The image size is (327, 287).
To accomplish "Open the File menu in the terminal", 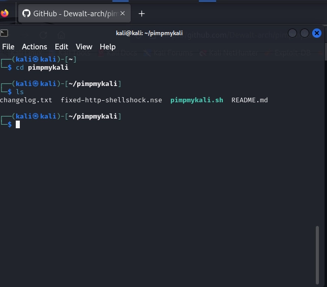I will [8, 47].
